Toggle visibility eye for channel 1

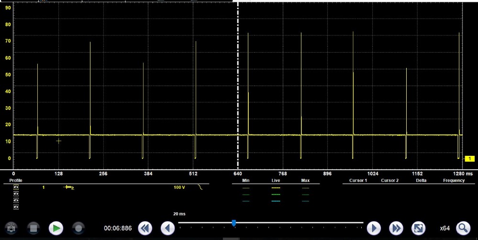coord(16,188)
